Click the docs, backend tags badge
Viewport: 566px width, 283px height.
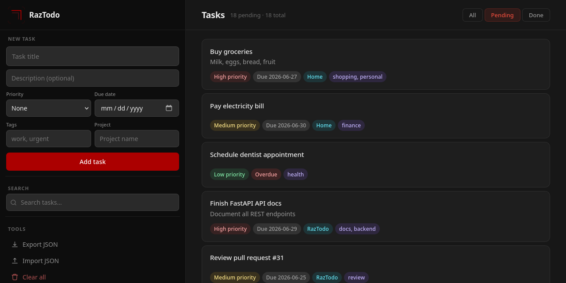357,229
